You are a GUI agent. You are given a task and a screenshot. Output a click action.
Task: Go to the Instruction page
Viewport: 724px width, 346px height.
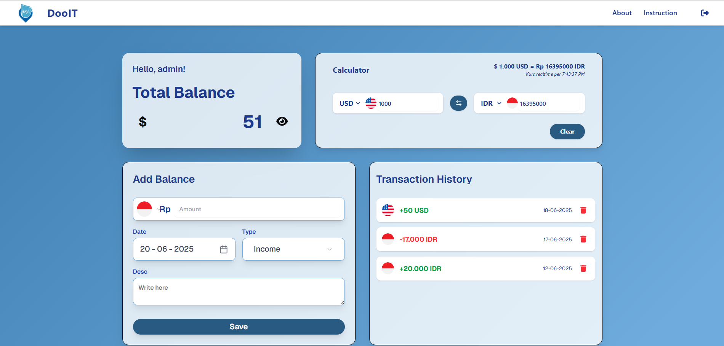click(660, 13)
